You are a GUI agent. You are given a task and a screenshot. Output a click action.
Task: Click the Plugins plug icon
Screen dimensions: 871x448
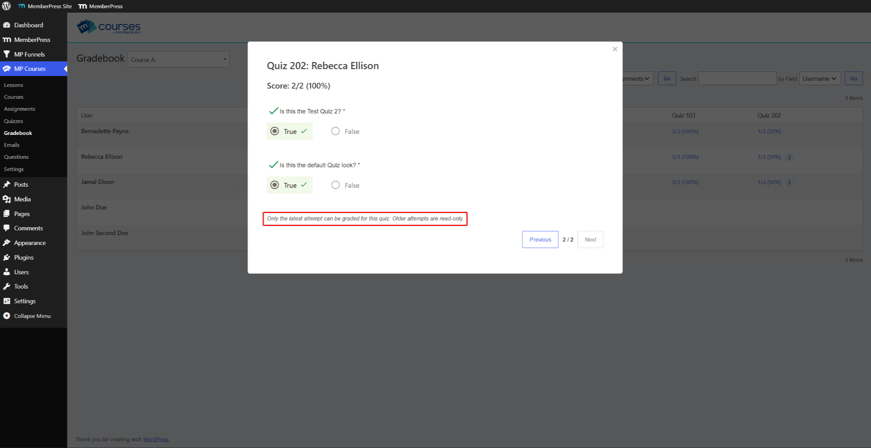pos(6,257)
